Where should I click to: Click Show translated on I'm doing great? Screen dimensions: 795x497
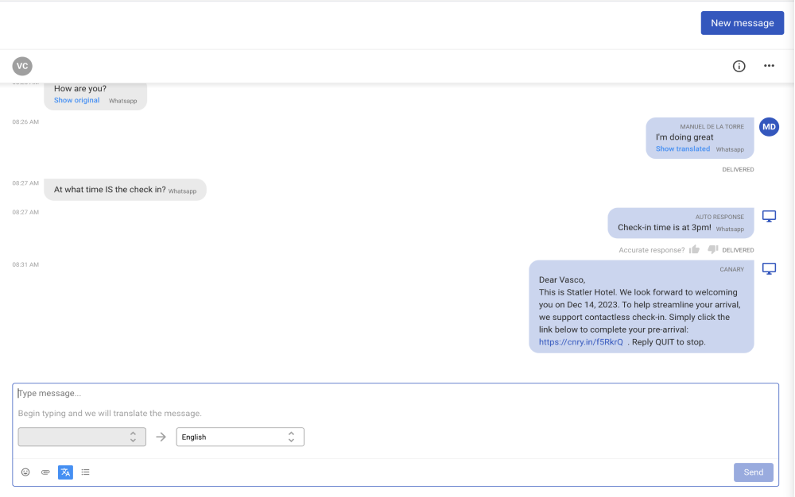[x=683, y=149]
